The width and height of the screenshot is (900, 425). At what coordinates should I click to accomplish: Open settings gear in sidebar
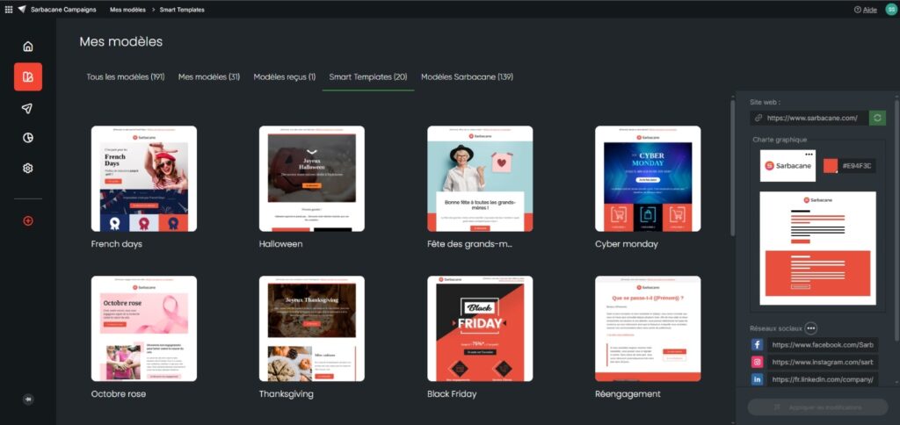tap(27, 169)
